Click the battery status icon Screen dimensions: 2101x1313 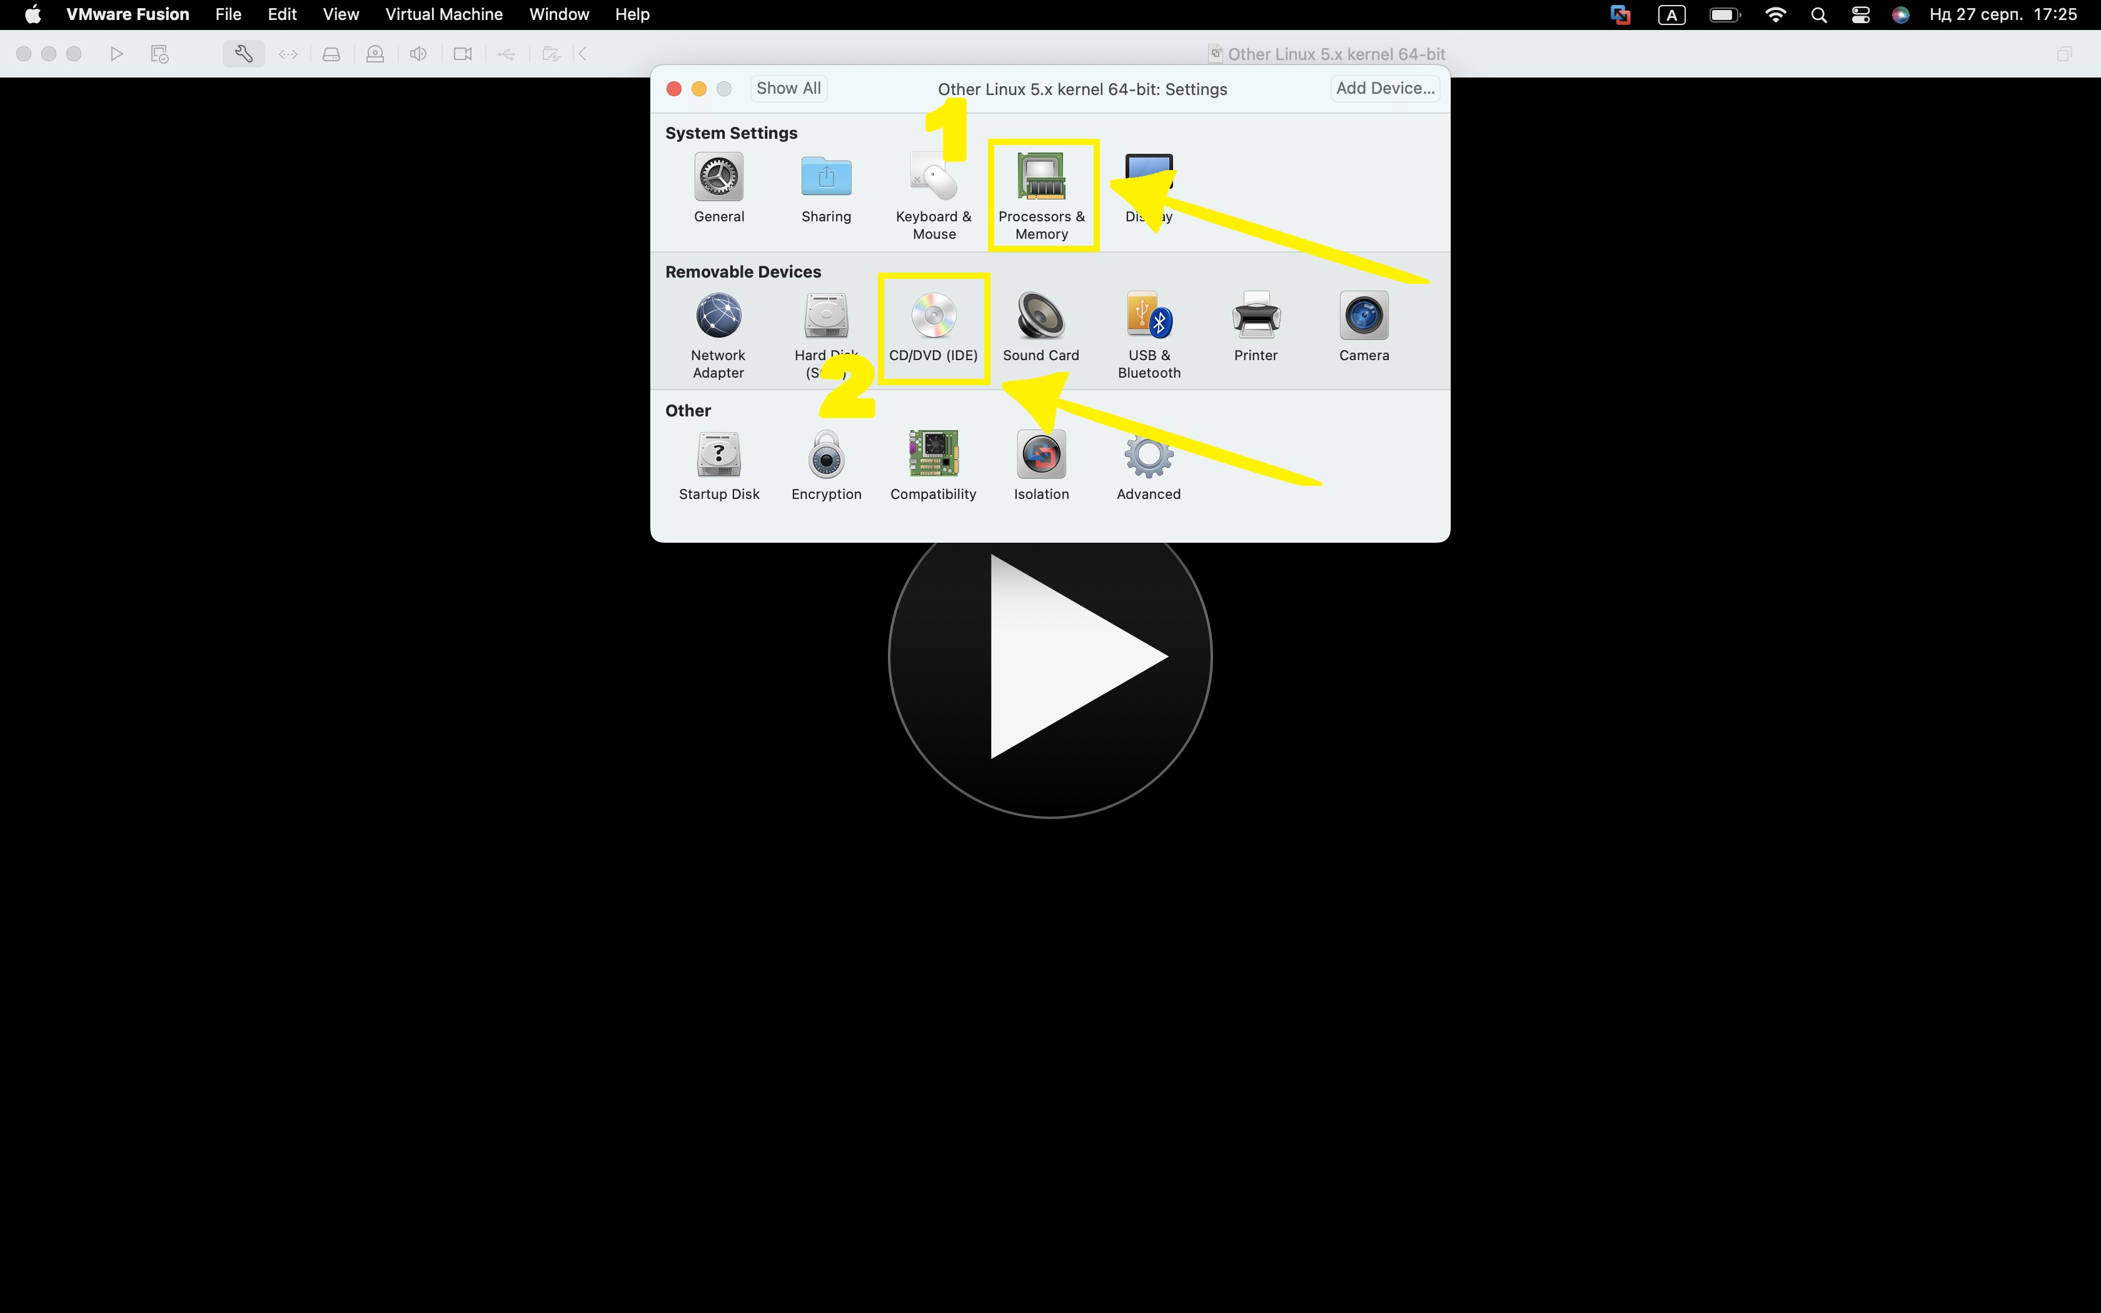point(1724,15)
